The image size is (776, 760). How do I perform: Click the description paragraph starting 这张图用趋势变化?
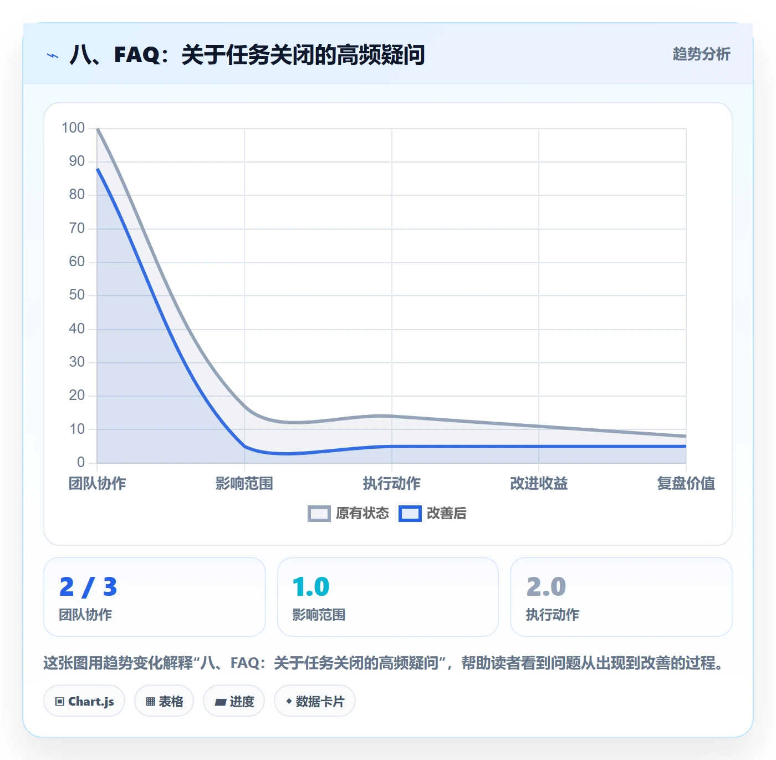(385, 663)
